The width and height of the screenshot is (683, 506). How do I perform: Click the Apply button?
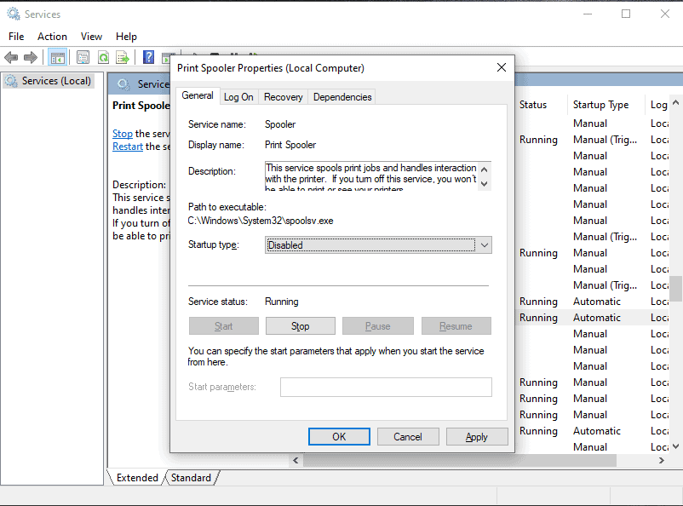click(476, 437)
